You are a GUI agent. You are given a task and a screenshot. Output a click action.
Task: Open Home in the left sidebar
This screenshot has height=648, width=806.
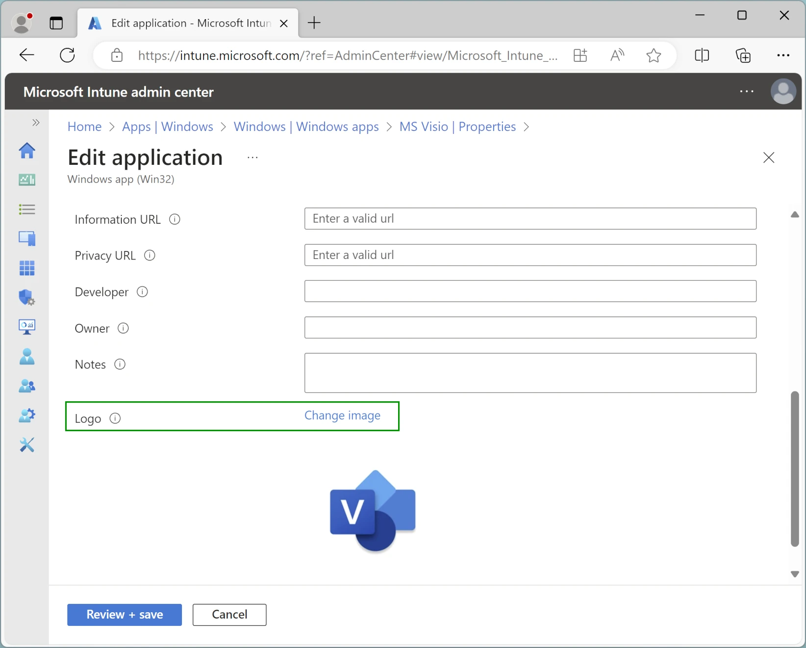(27, 151)
